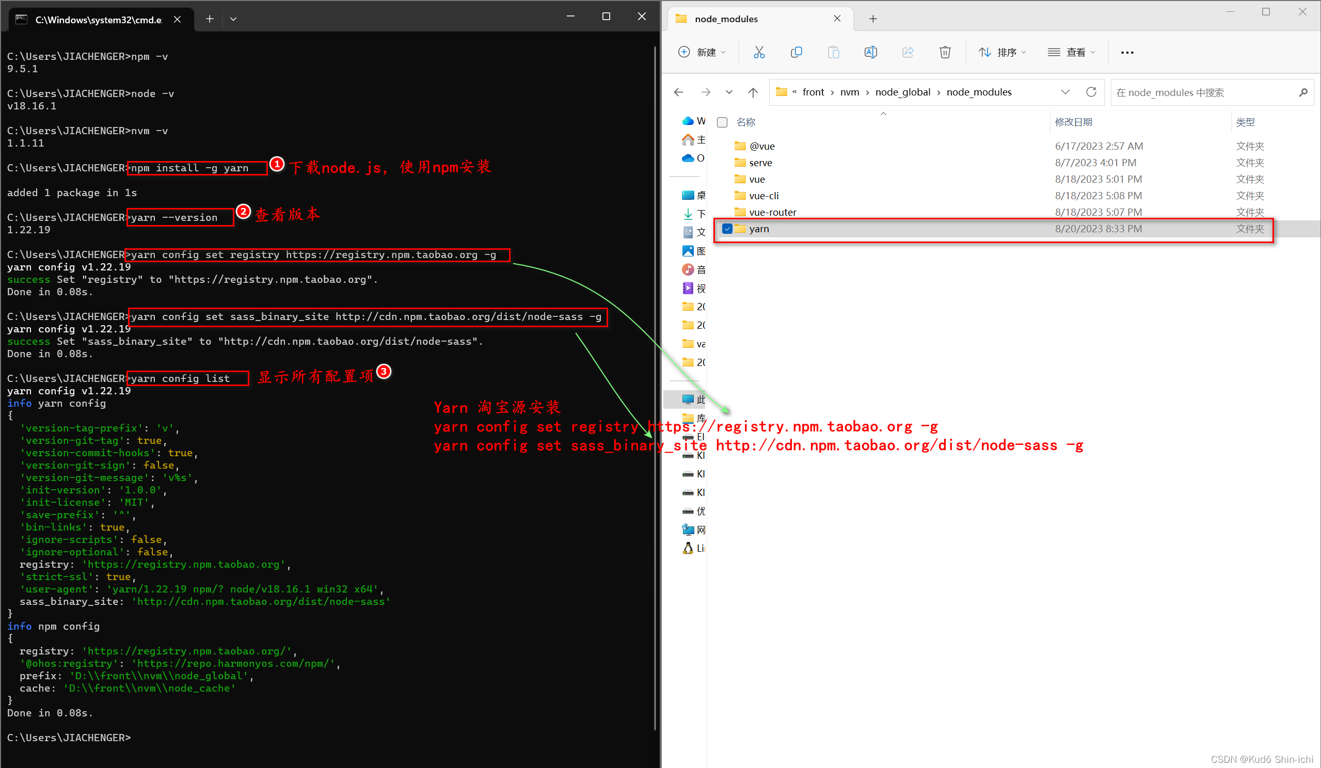Go forward with the right arrow in Explorer
Screen dimensions: 1321x768
click(706, 92)
